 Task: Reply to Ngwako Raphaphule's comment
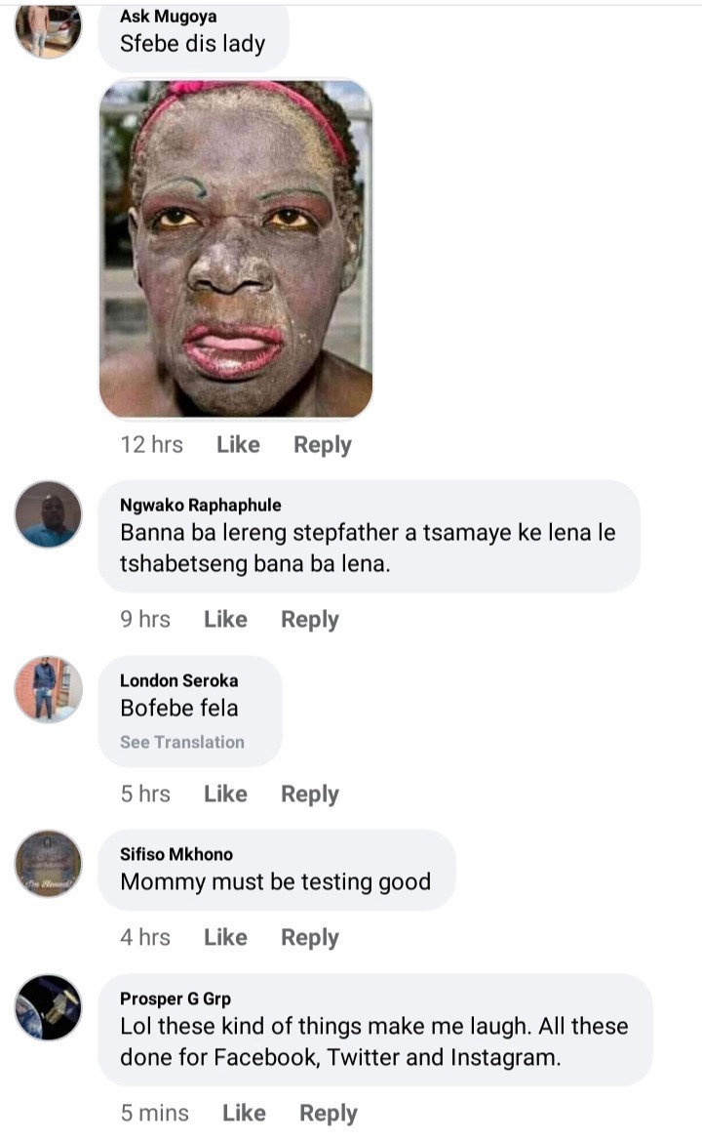[310, 619]
